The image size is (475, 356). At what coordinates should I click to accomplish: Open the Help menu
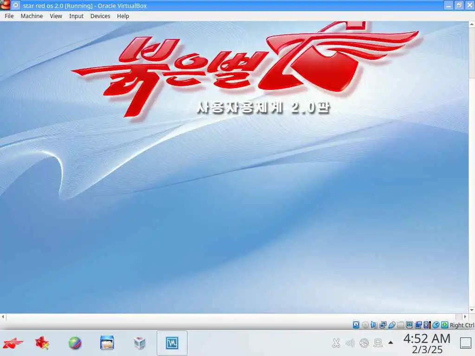click(x=123, y=16)
